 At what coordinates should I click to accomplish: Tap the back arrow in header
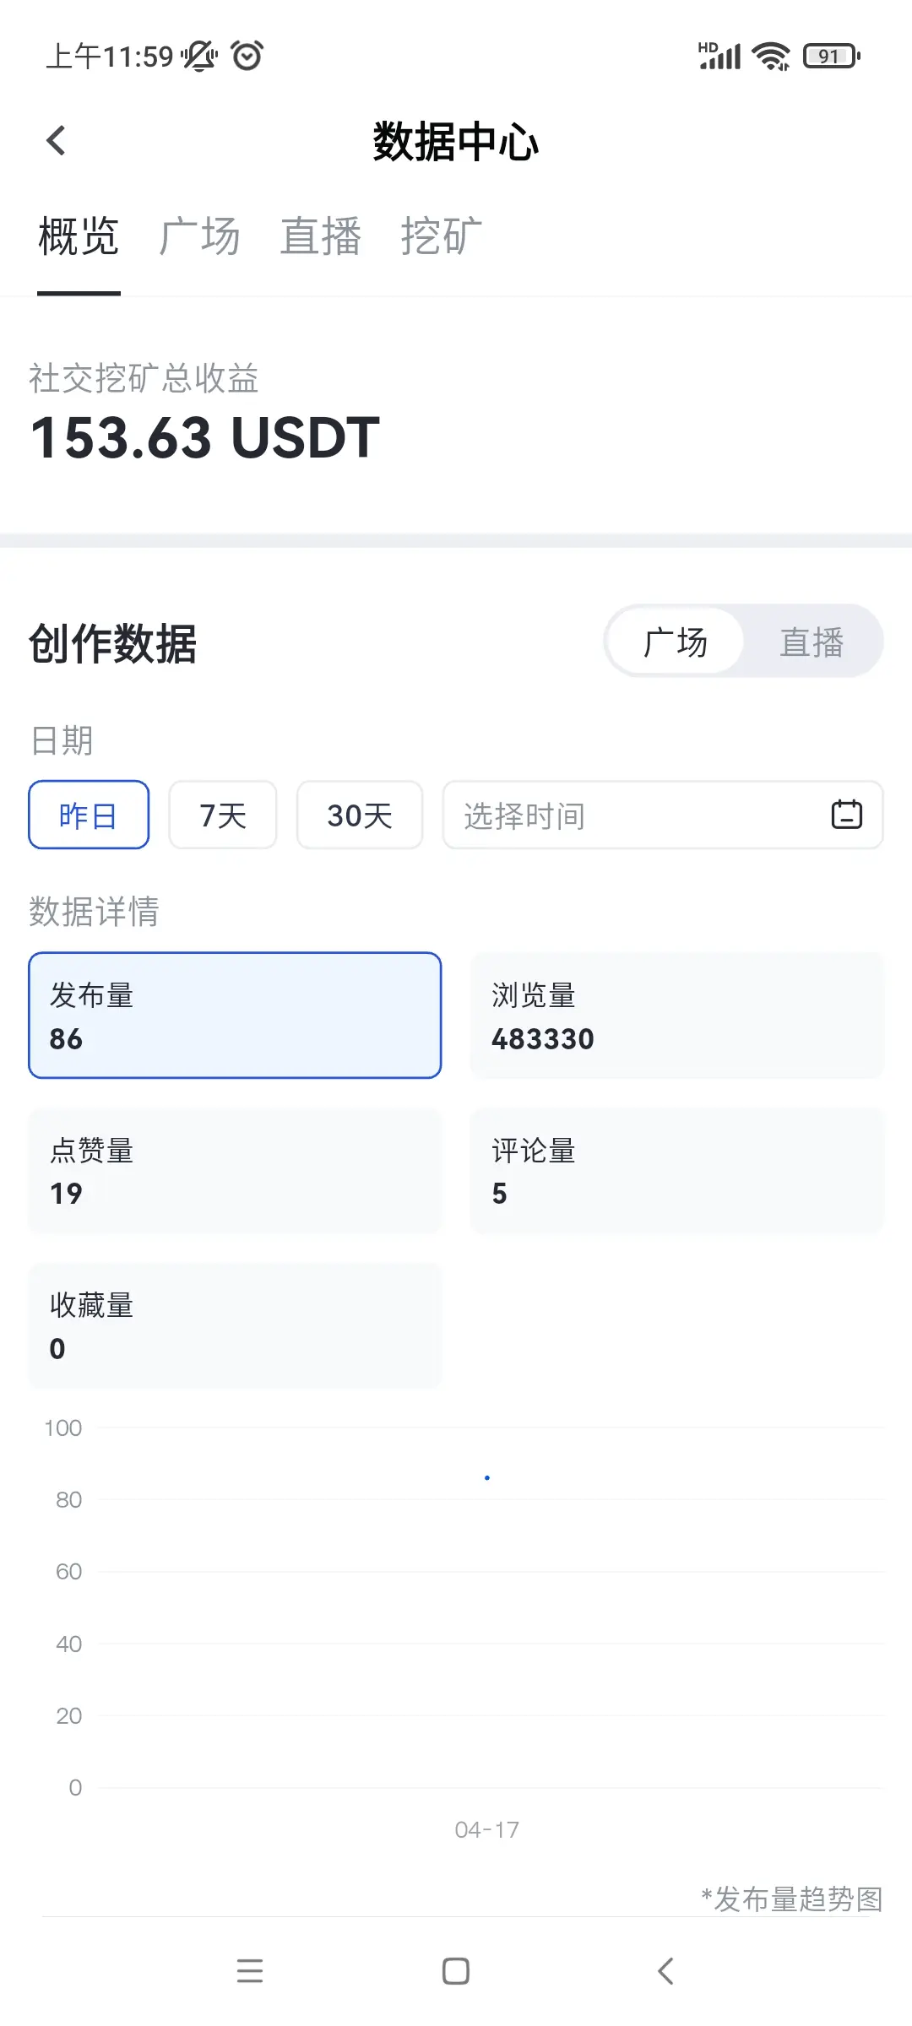[x=56, y=141]
